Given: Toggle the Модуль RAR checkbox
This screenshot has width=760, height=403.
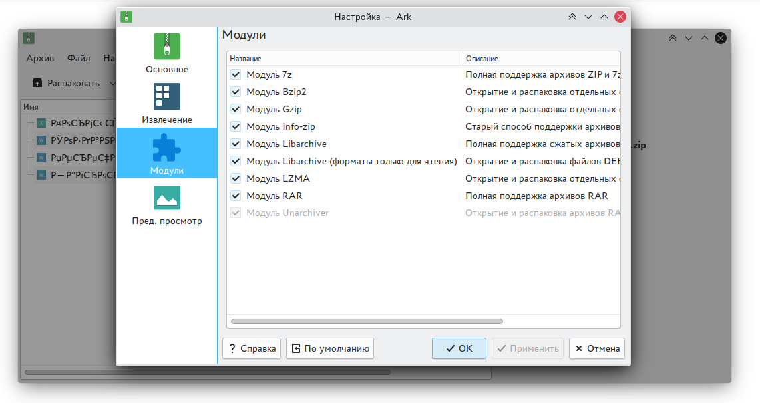Looking at the screenshot, I should 236,196.
